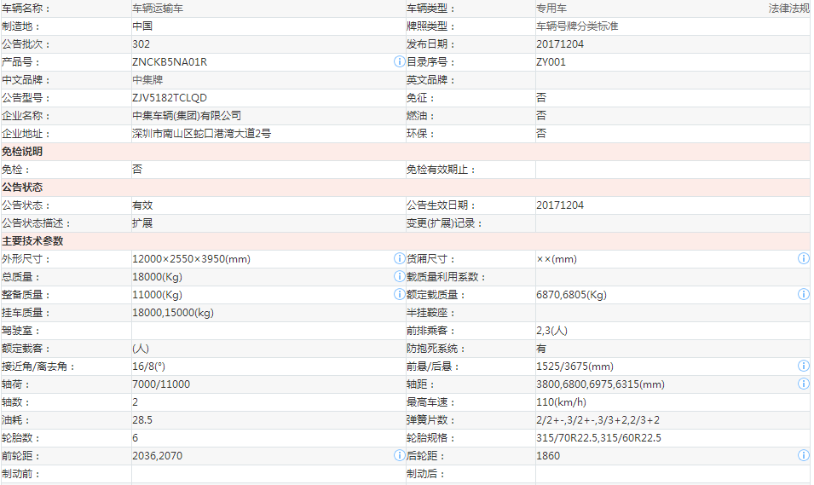
Task: Click the 公告状态 section header
Action: tap(22, 188)
